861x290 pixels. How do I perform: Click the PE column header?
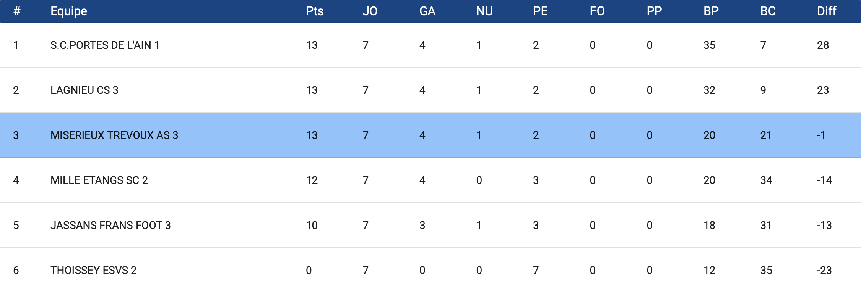(540, 11)
